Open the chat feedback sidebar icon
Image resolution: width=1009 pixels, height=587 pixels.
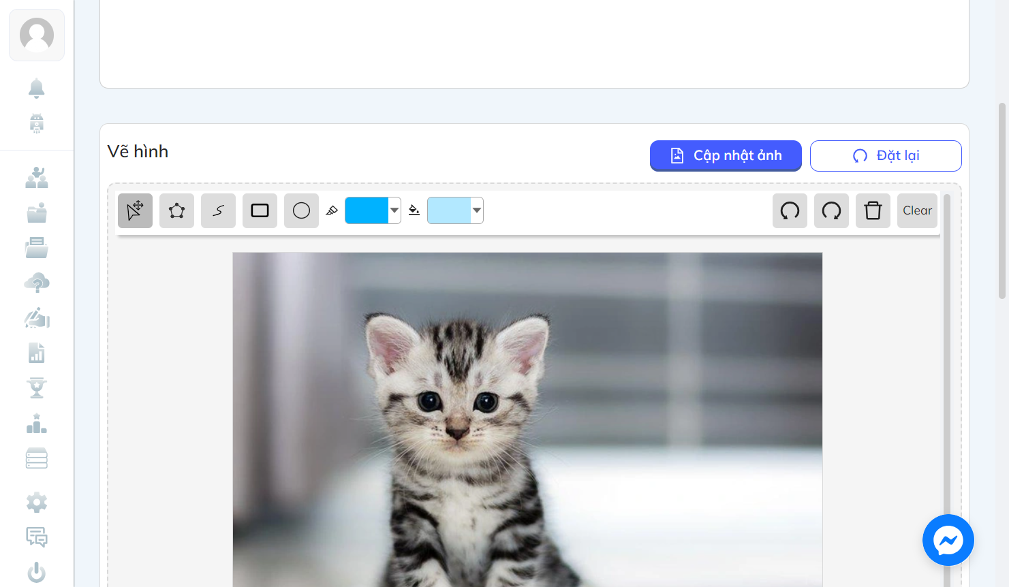(37, 537)
